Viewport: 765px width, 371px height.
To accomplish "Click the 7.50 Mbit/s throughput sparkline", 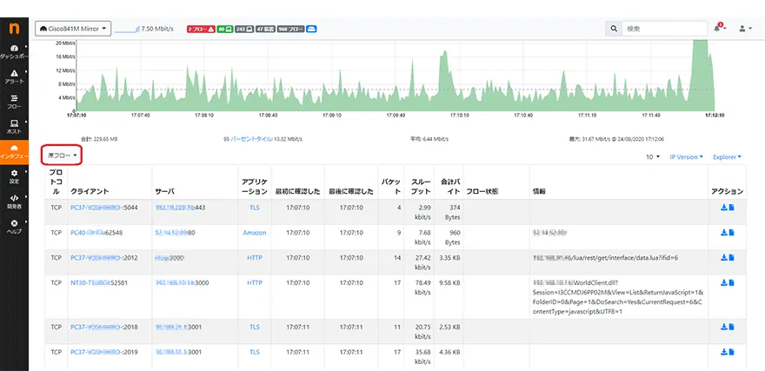I will click(x=127, y=30).
